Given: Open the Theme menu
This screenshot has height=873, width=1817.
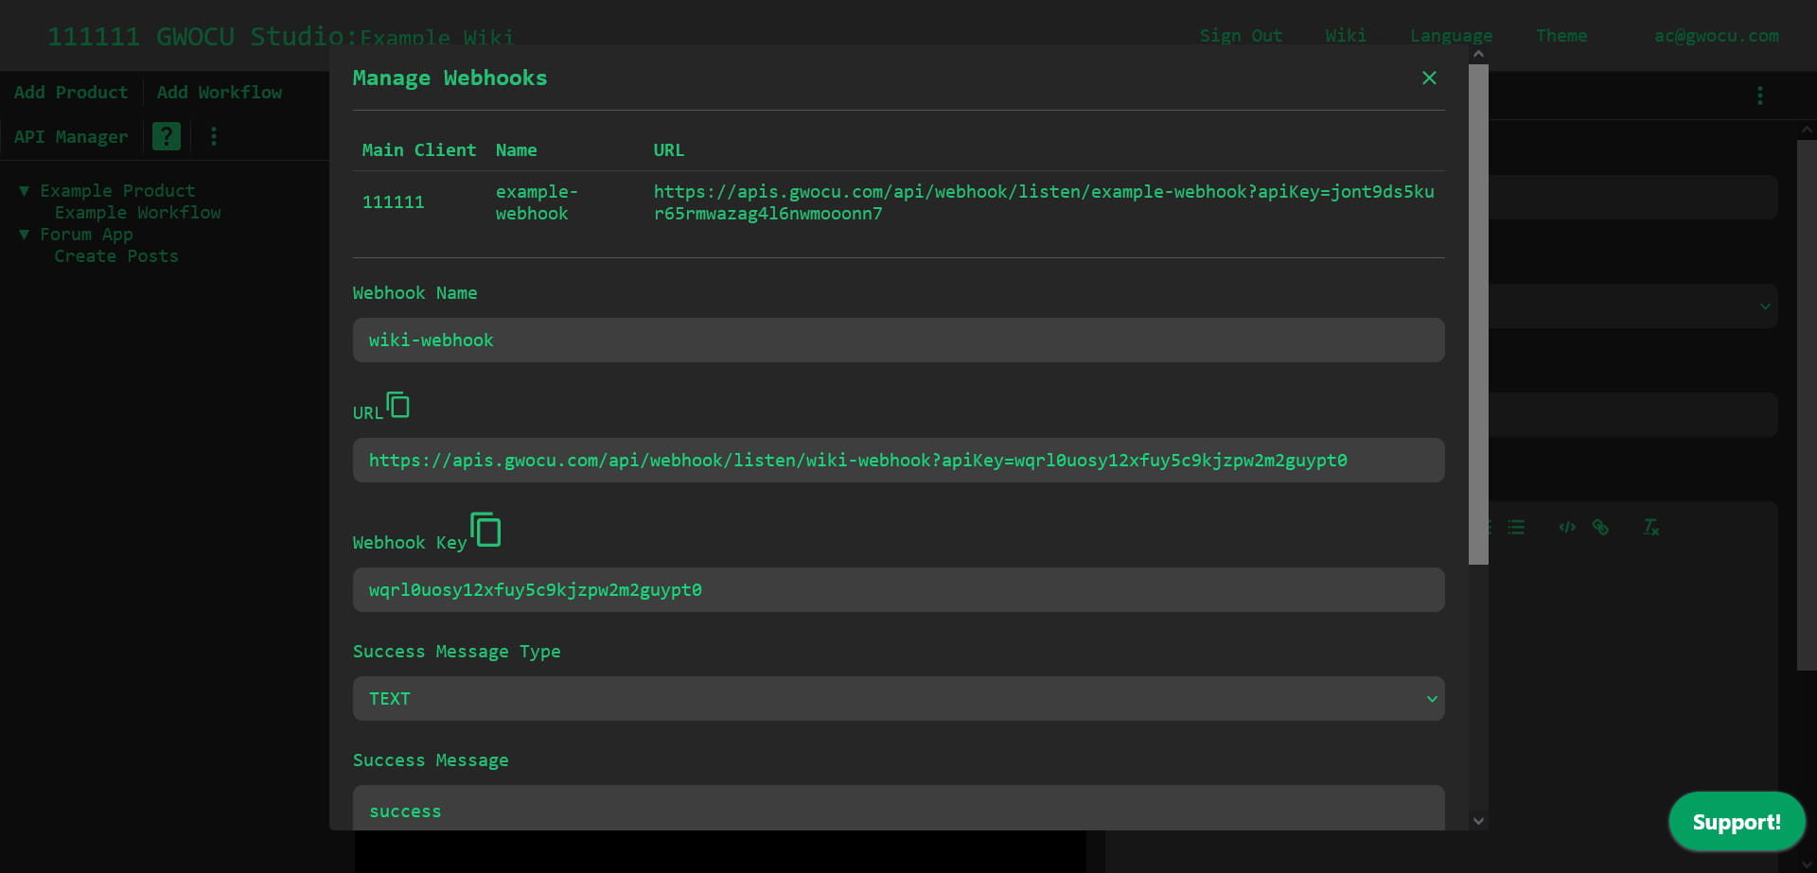Looking at the screenshot, I should coord(1561,36).
